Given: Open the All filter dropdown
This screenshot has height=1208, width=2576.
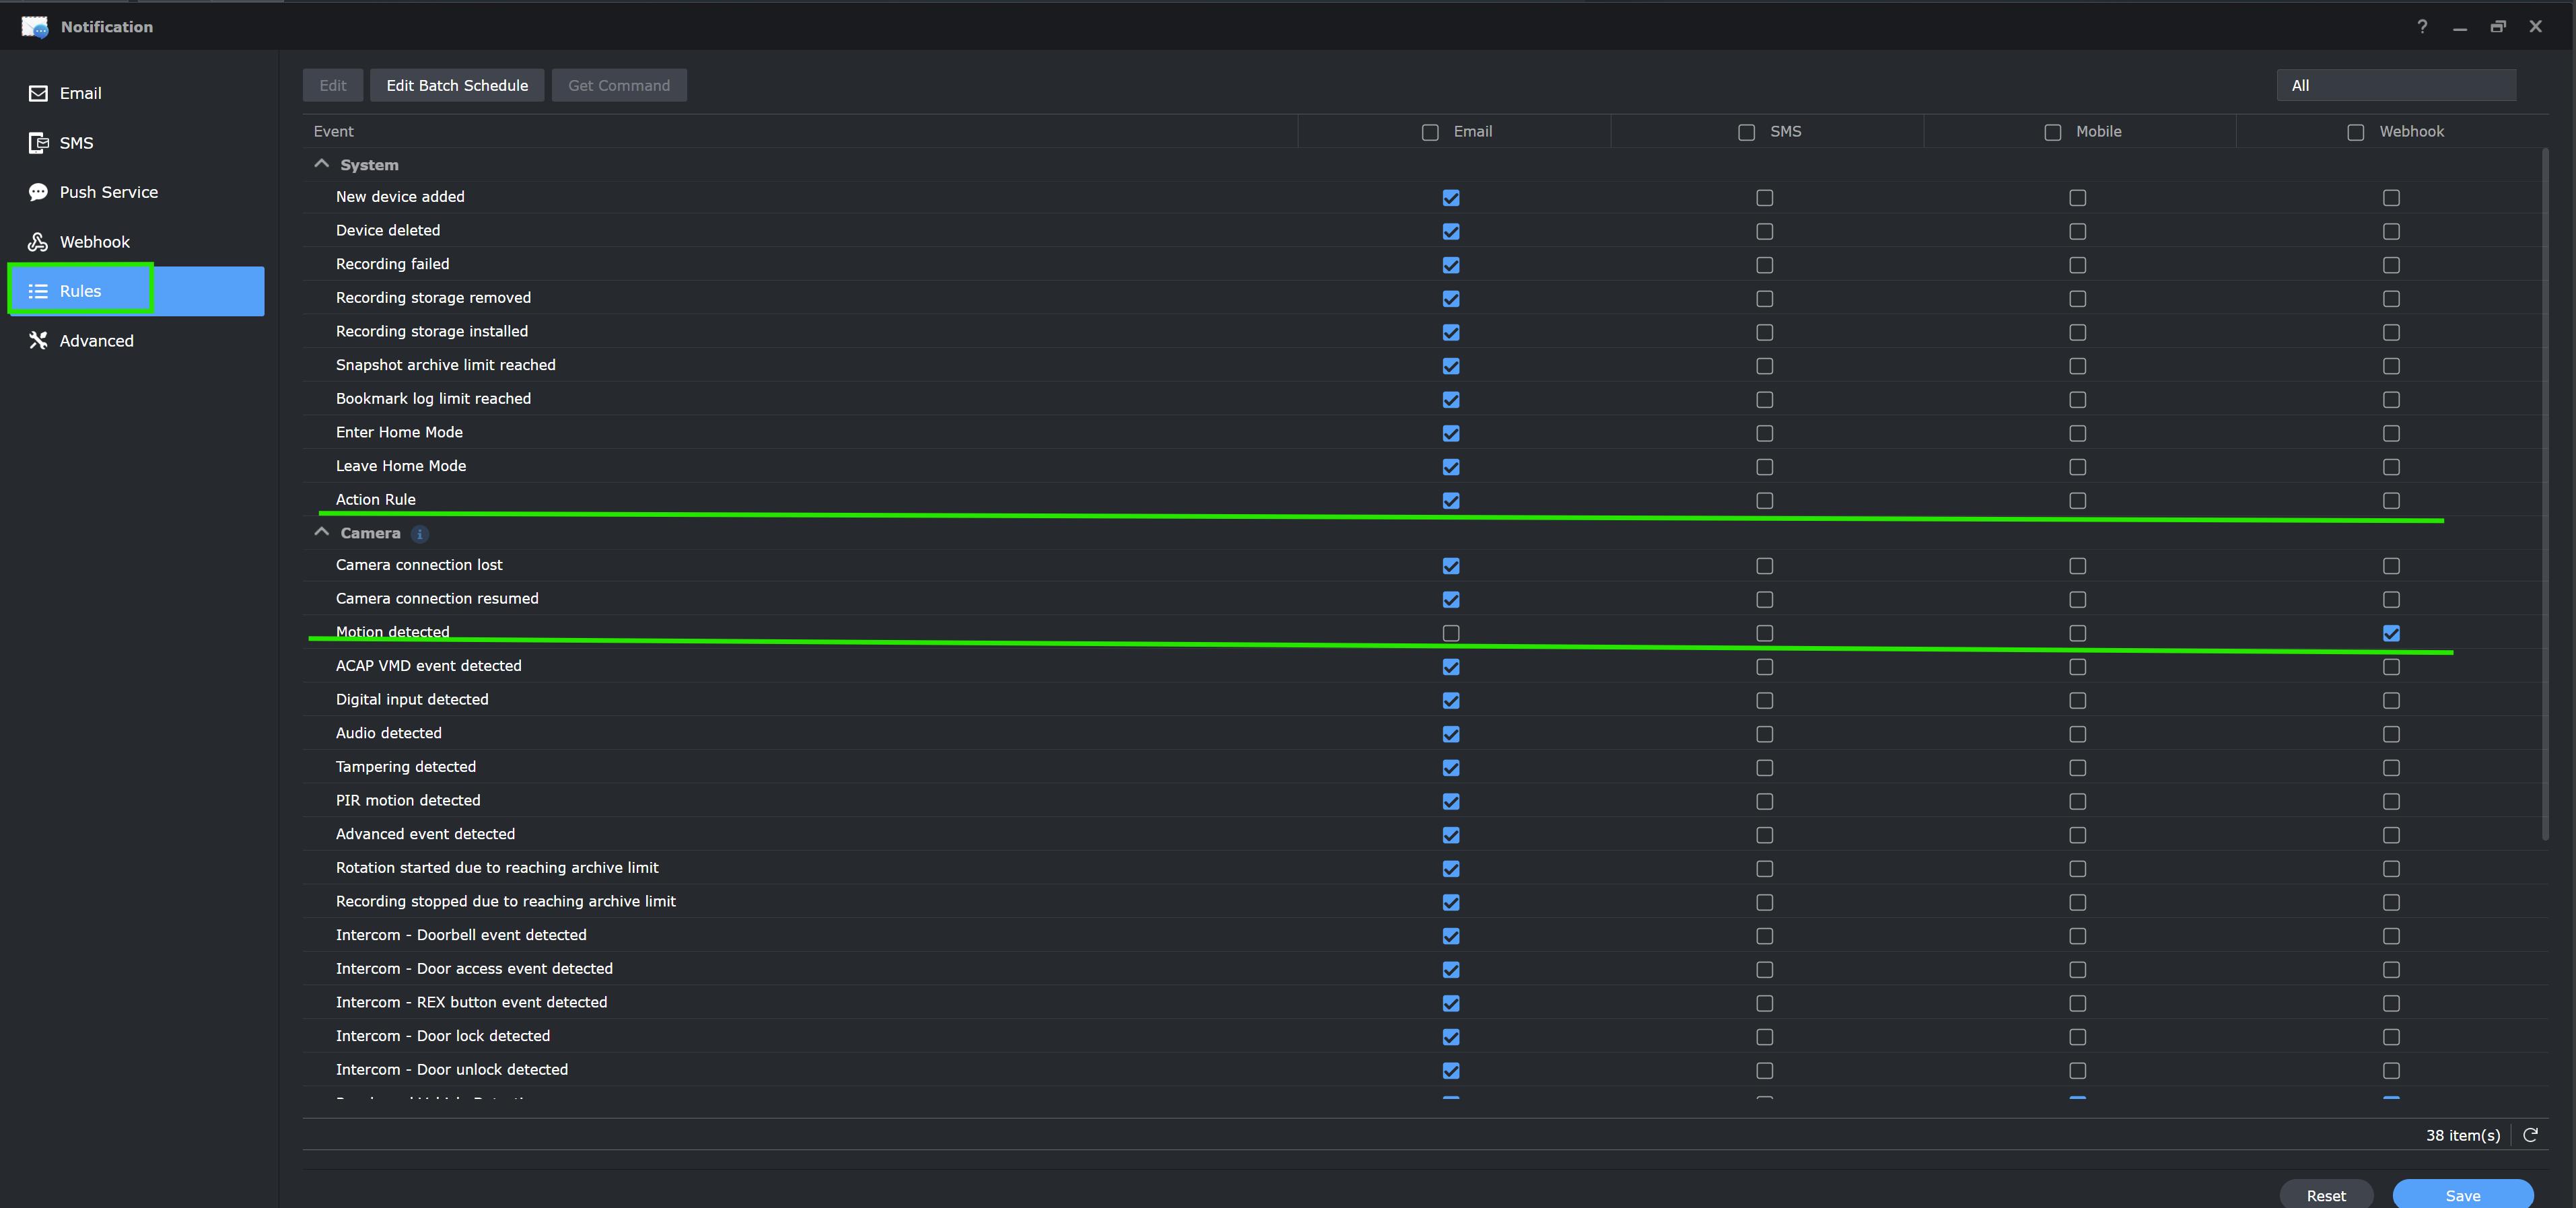Looking at the screenshot, I should tap(2396, 85).
